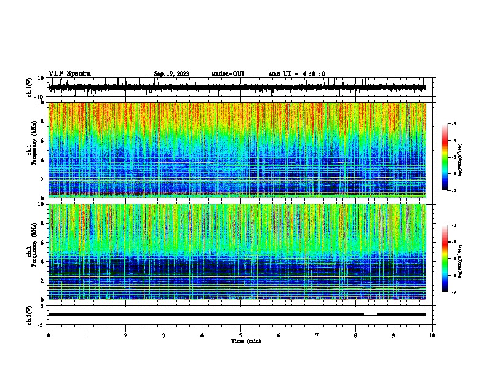Click time axis tick label '9'
This screenshot has width=487, height=376.
pyautogui.click(x=394, y=335)
